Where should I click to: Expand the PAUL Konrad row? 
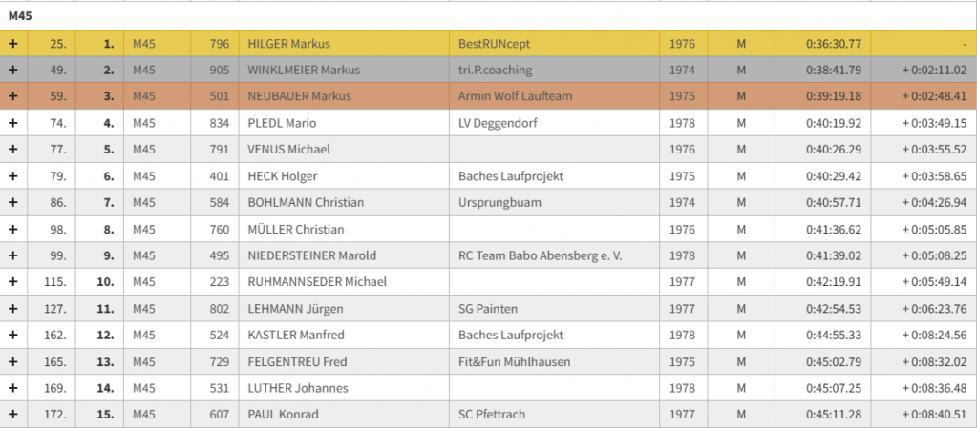[x=12, y=415]
